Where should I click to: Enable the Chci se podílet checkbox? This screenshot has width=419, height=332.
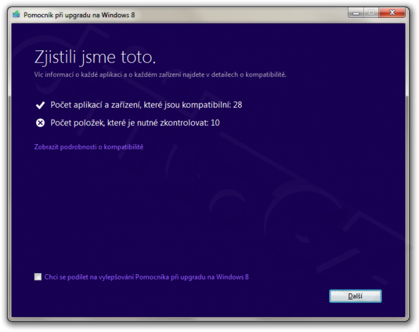[x=38, y=277]
